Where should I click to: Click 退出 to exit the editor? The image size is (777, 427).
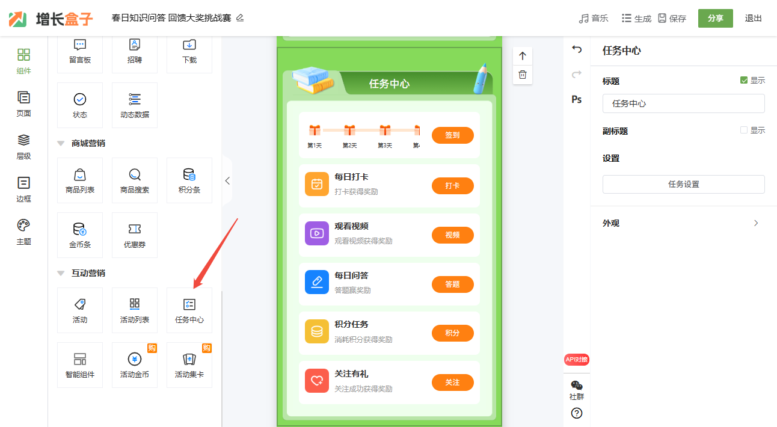tap(754, 18)
